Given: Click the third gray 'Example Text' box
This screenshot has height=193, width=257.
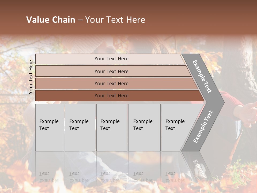Looking at the screenshot, I should click(x=112, y=127).
